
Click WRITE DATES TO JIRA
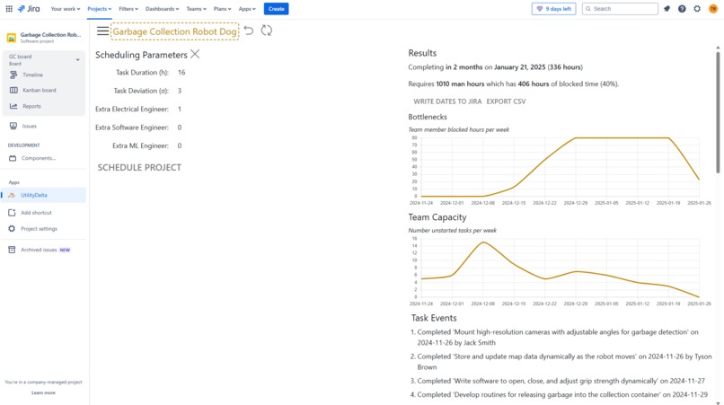point(447,101)
